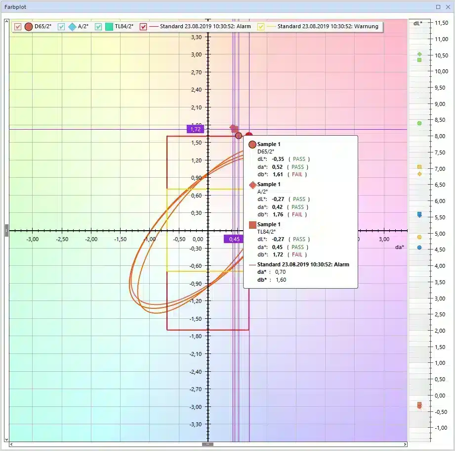The image size is (455, 451).
Task: Click the 11,50 tick label on dL* scale
Action: click(441, 23)
